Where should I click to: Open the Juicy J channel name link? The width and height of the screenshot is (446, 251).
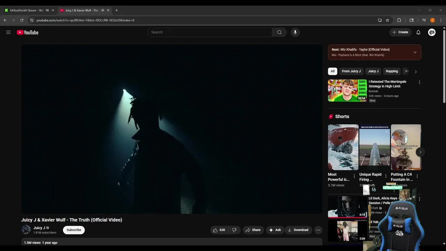tap(39, 228)
